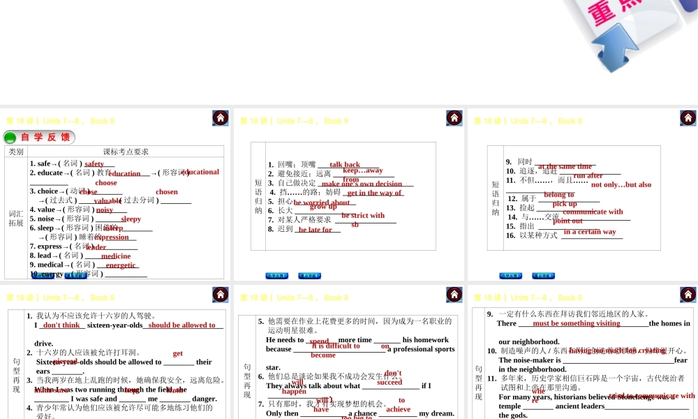Click the home icon on the first slide
Viewport: 698px width, 419px height.
pos(220,117)
